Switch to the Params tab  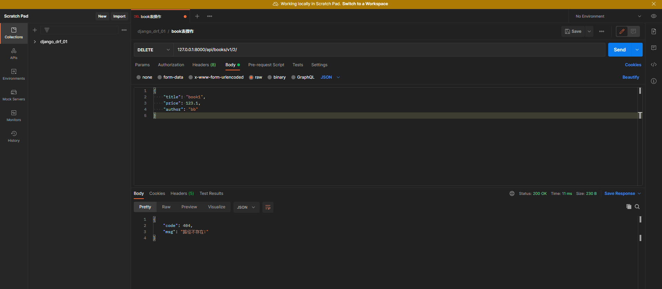[x=142, y=65]
